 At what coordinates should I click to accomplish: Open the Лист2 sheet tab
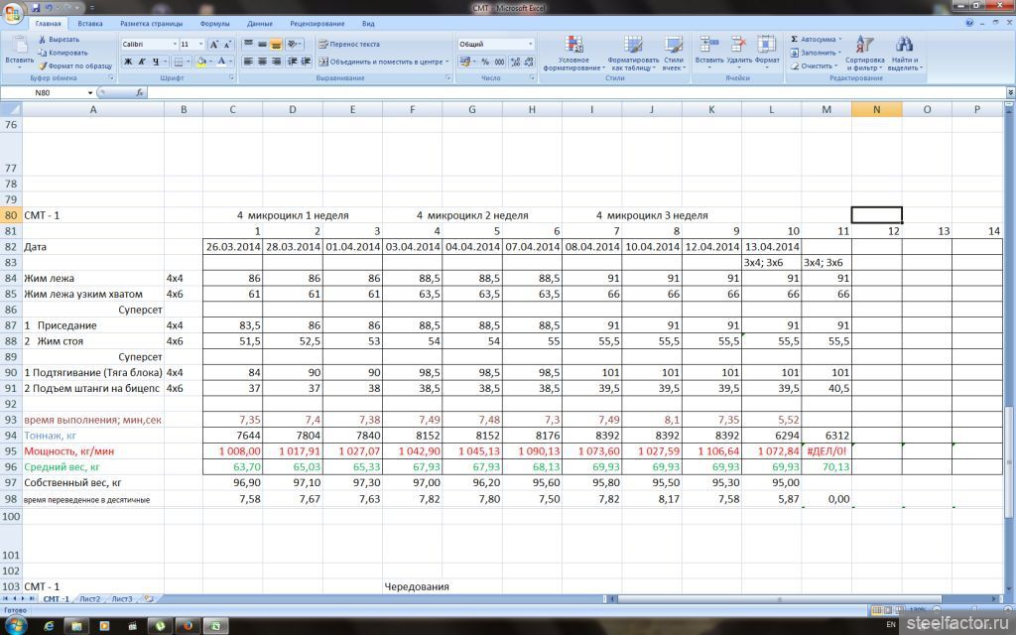click(90, 599)
